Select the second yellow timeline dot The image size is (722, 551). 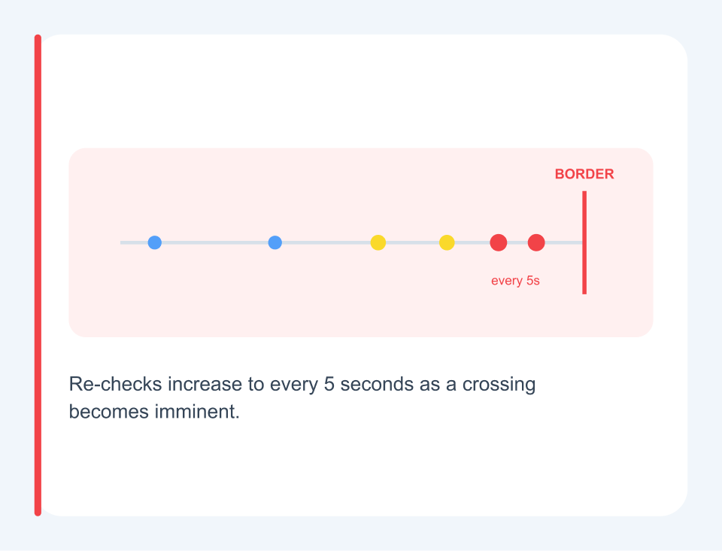click(x=447, y=242)
